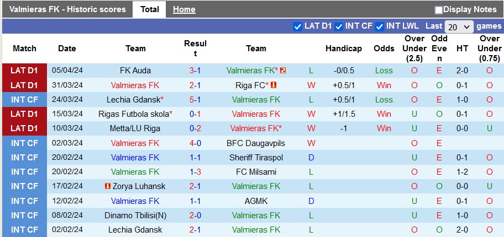Open the Rigas Futbola skola team link
Screen dimensions: 504x237
(134, 114)
